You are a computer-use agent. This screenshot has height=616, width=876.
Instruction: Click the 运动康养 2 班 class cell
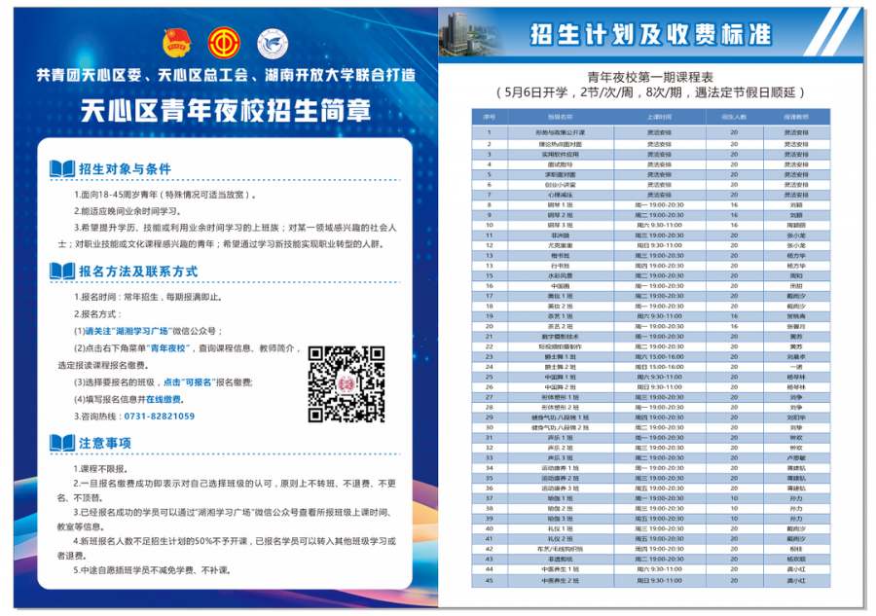pos(561,478)
